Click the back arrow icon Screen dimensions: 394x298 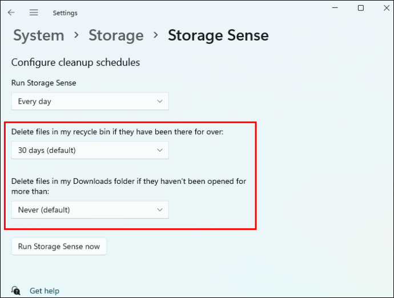(11, 13)
